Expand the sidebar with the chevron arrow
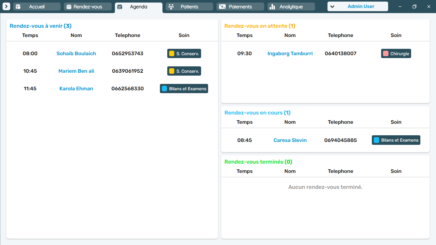The image size is (436, 245). click(x=6, y=6)
